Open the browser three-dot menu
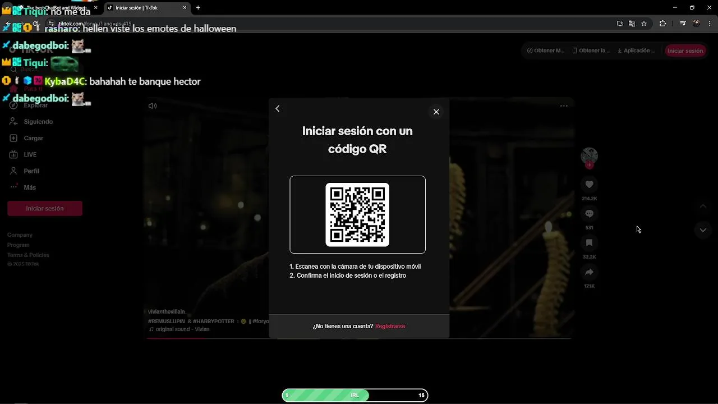Screen dimensions: 718x404 (710, 24)
